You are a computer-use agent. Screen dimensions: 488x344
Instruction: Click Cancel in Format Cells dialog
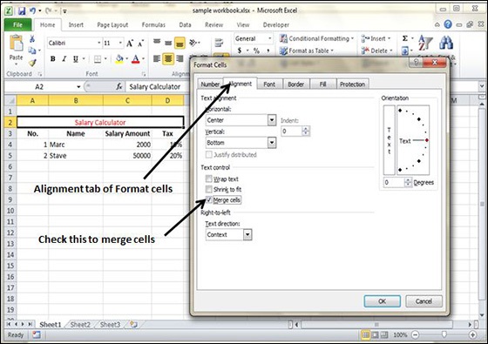pyautogui.click(x=424, y=301)
